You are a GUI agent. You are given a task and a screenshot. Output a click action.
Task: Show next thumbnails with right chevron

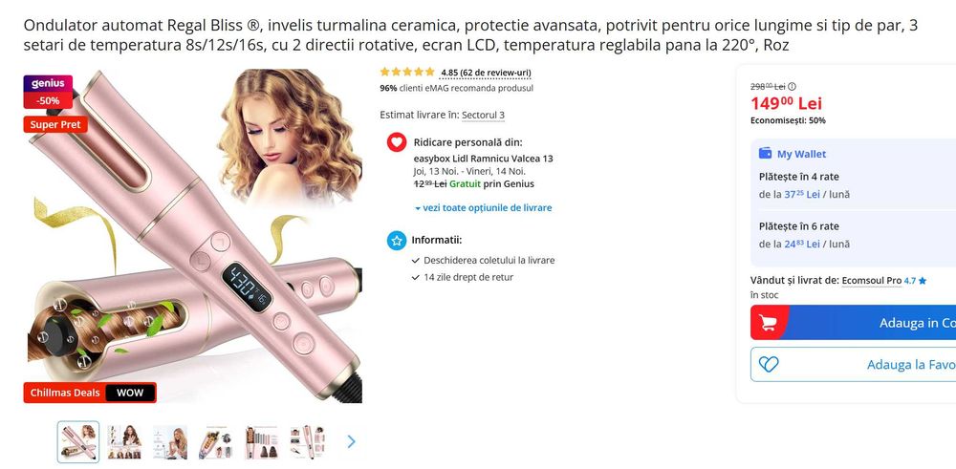click(x=351, y=441)
